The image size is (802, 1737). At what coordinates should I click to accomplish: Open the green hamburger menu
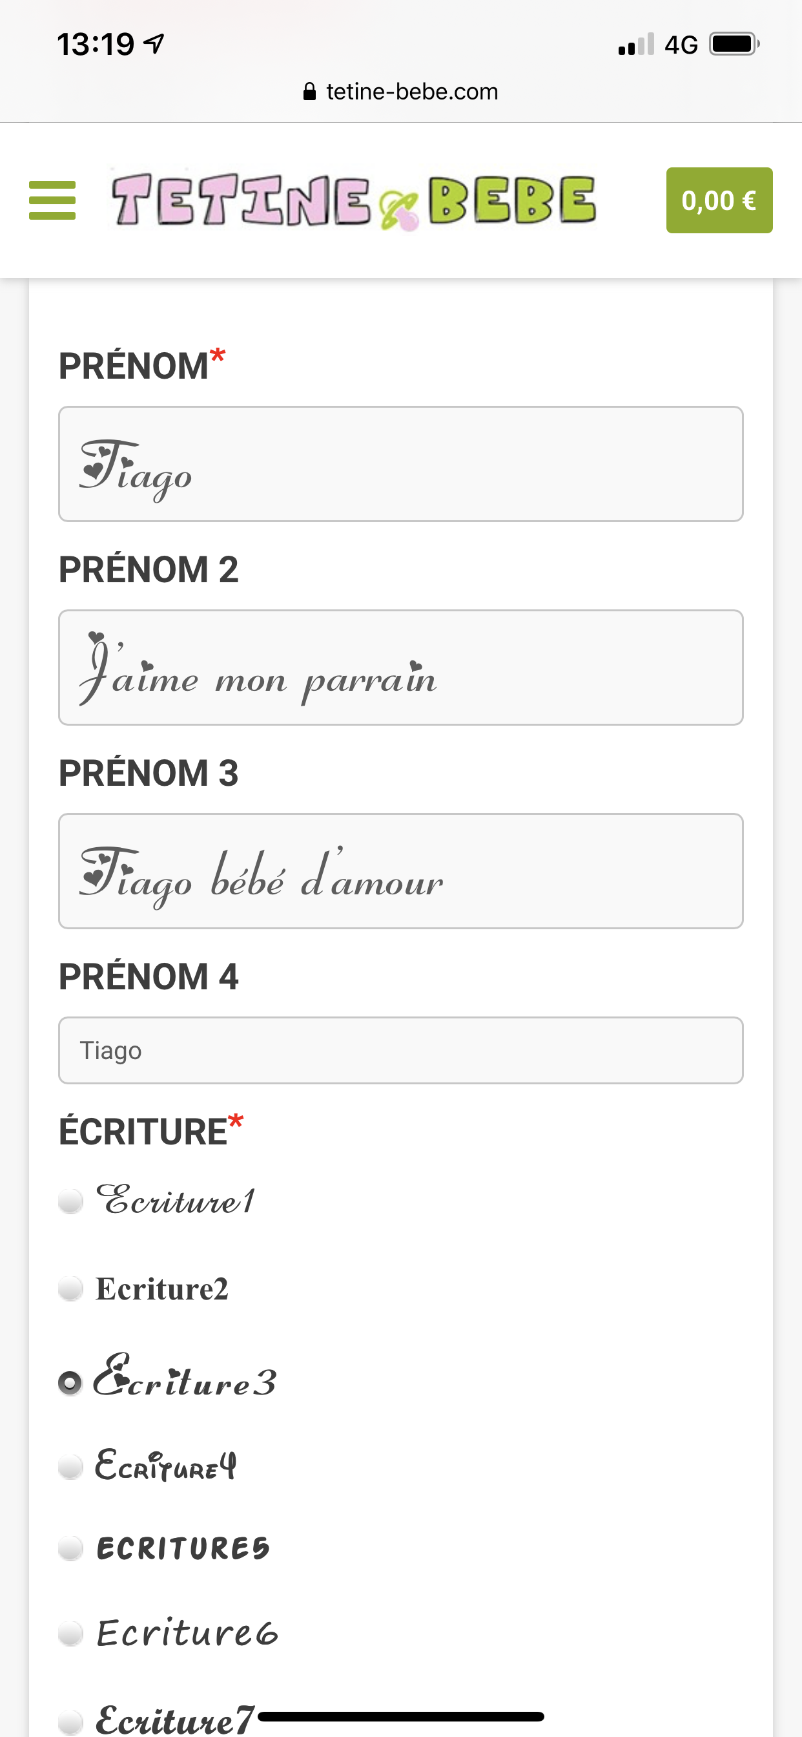[x=52, y=200]
